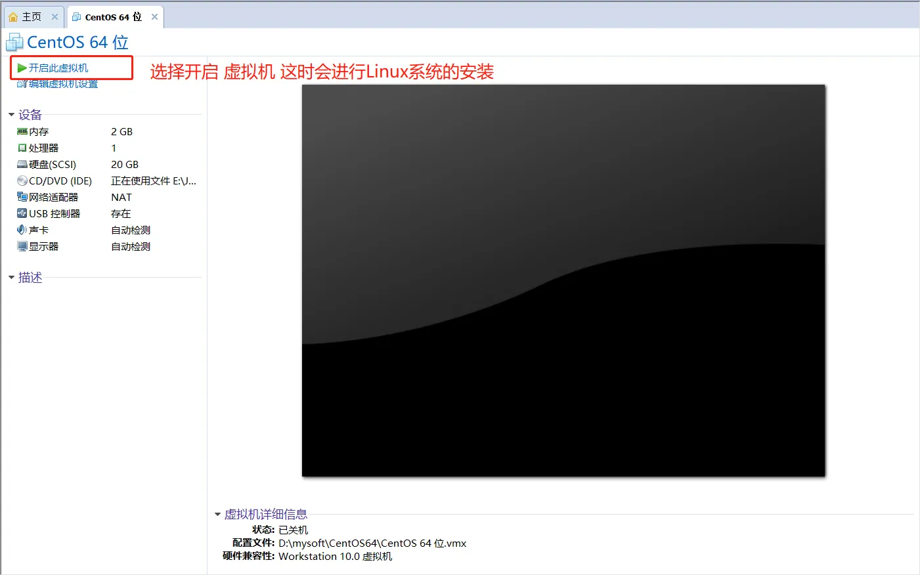Click the USB controller (USB 控制器) icon
The width and height of the screenshot is (920, 575).
click(x=22, y=213)
